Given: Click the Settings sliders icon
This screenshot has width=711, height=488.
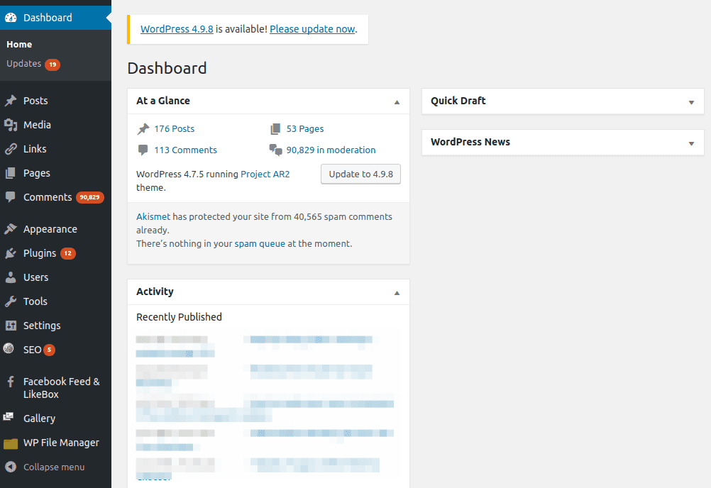Looking at the screenshot, I should coord(11,326).
